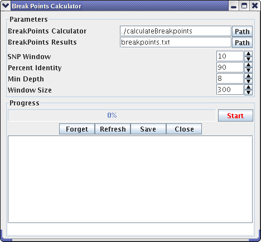Click the 0% progress bar
The image size is (261, 242).
point(112,115)
